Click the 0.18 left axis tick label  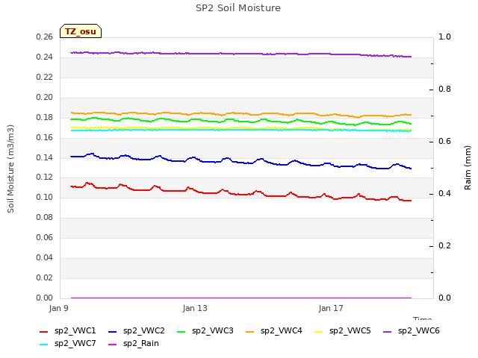point(45,118)
